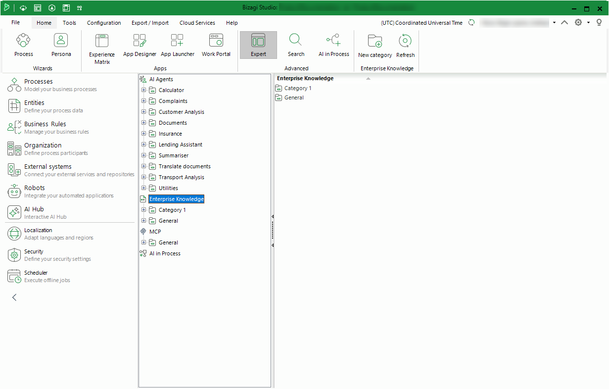Refresh Enterprise Knowledge

point(405,46)
